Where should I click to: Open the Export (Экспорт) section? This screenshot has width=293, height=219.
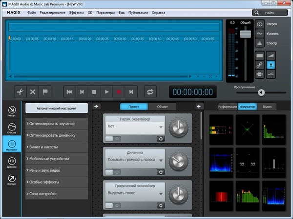tap(12, 180)
